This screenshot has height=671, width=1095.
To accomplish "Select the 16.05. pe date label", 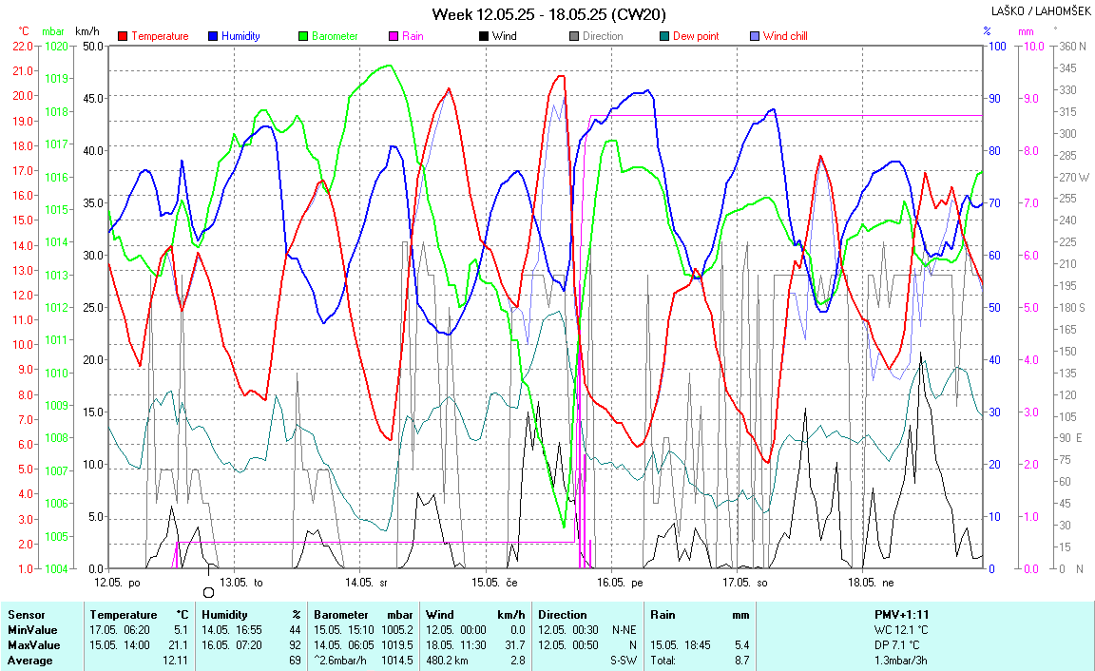I will click(620, 582).
